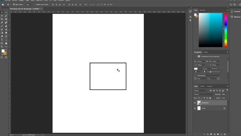The width and height of the screenshot is (241, 136).
Task: Open the Normal blend mode dropdown
Action: pos(204,94)
